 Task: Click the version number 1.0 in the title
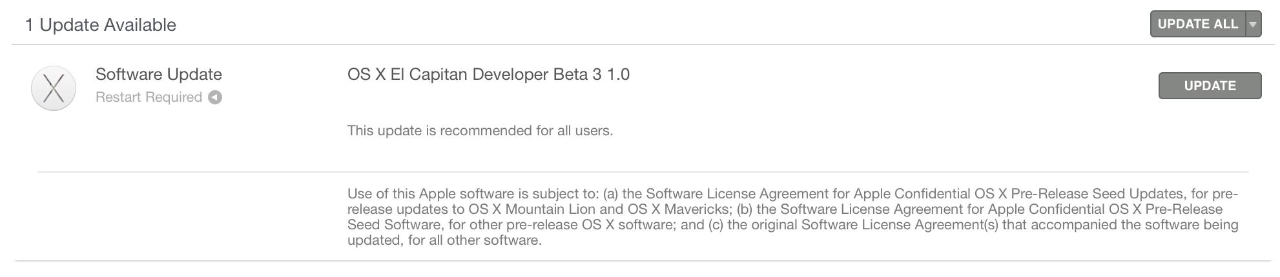[x=618, y=75]
